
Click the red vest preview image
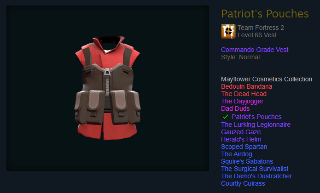click(108, 88)
